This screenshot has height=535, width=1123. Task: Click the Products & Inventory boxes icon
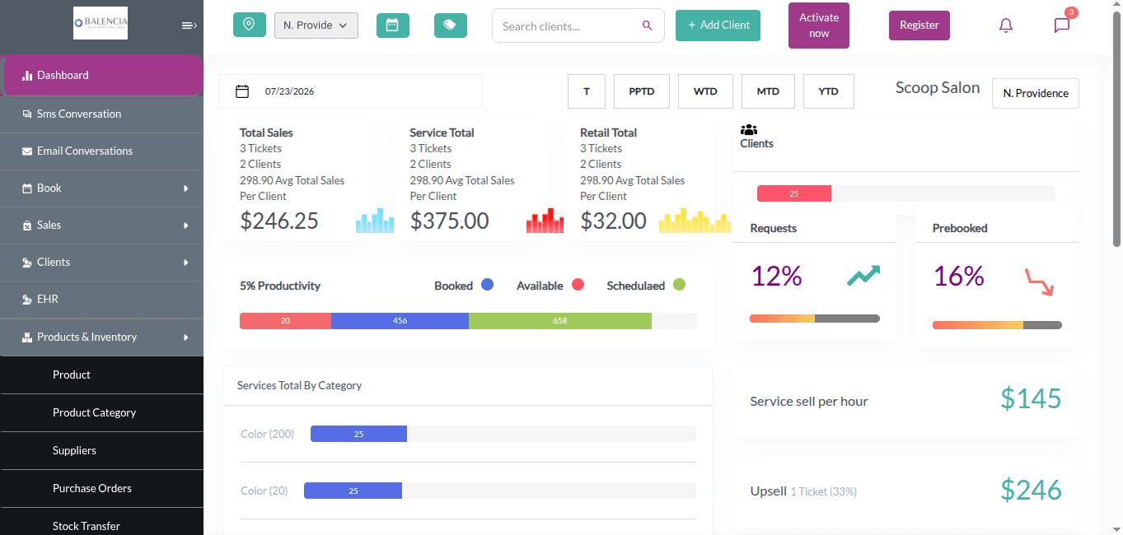[27, 337]
